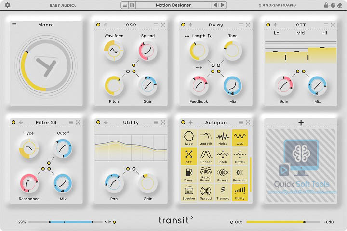Screen dimensions: 347x231
Task: Click the effect list yellow scrollbar
Action: tap(251, 175)
